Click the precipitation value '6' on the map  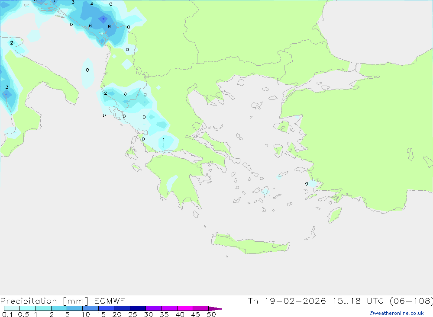coord(90,26)
